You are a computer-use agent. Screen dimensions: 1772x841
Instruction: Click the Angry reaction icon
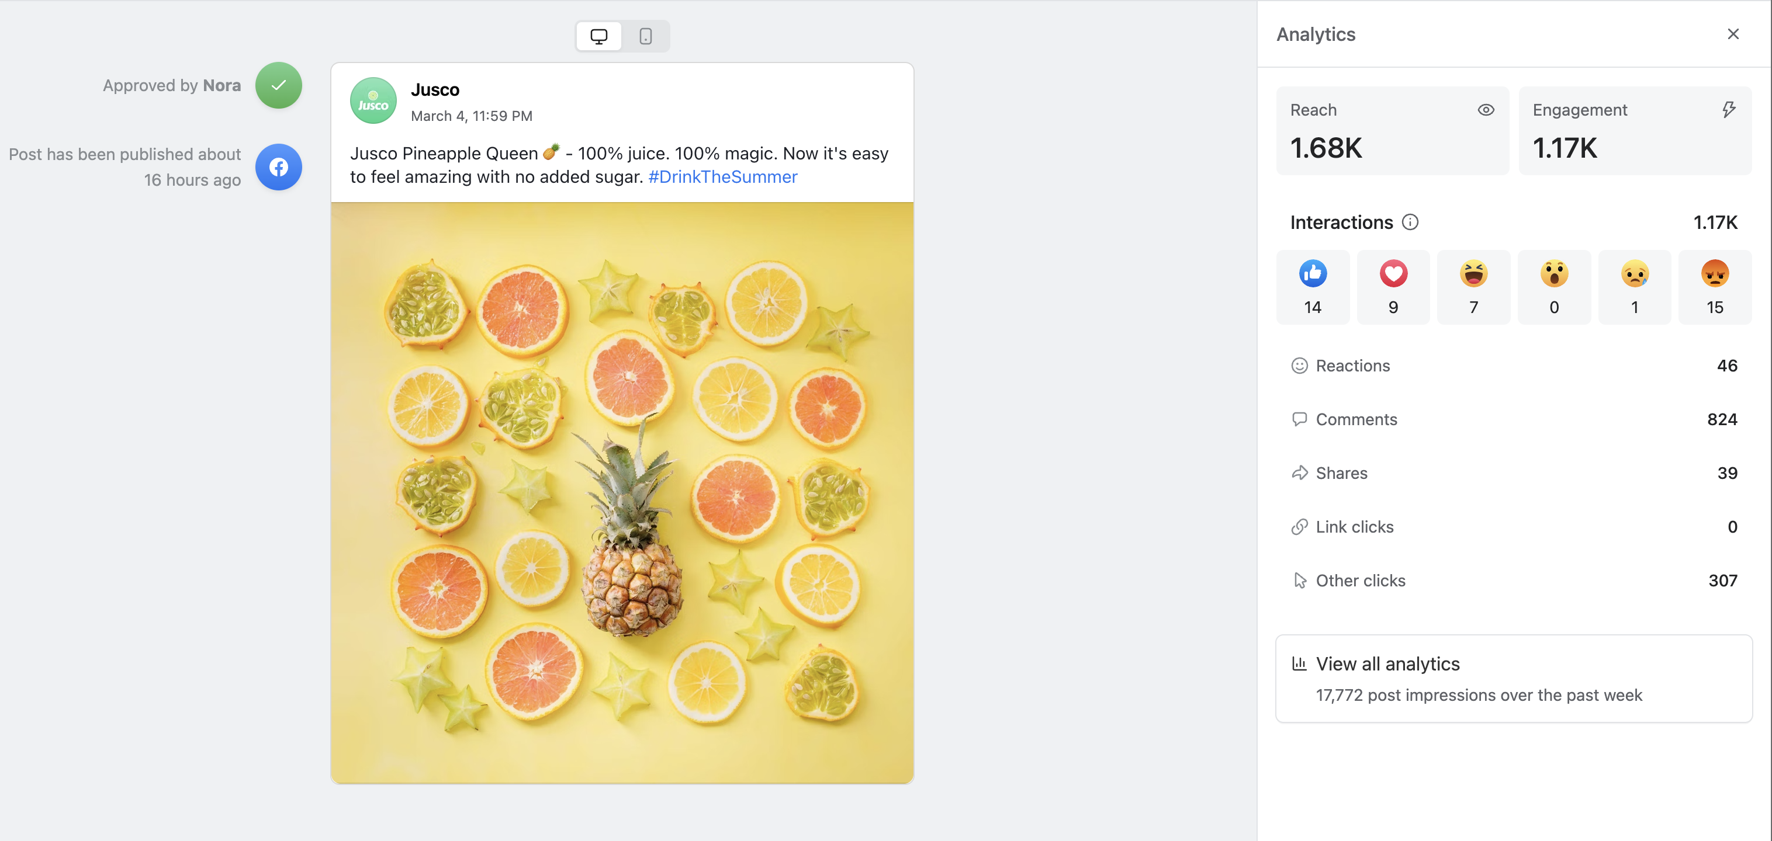point(1715,274)
